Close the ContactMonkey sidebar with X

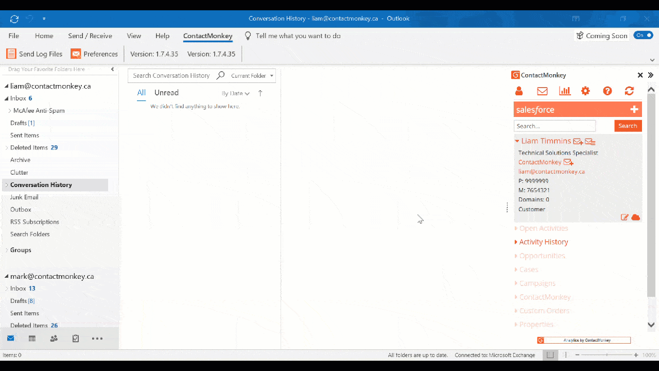[x=640, y=75]
